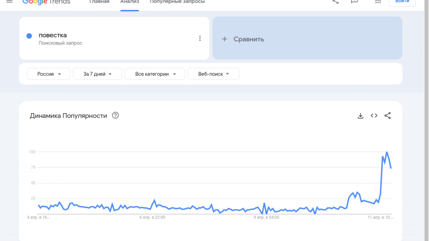Viewport: 429px width, 241px height.
Task: Click the plus icon next to Сравнить
Action: tap(224, 39)
